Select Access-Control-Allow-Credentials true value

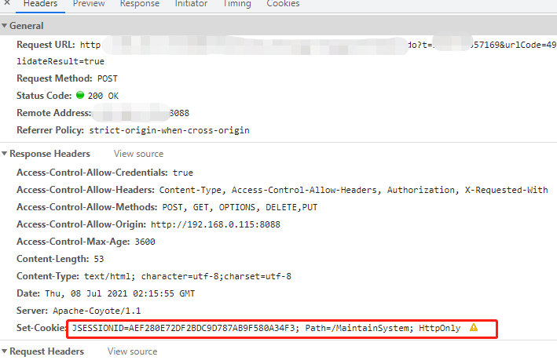point(183,173)
